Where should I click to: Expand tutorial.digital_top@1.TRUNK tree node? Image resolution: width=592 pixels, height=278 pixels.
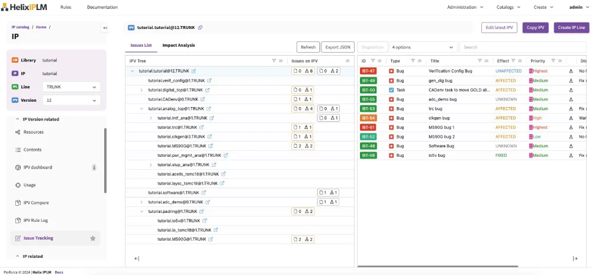point(141,90)
